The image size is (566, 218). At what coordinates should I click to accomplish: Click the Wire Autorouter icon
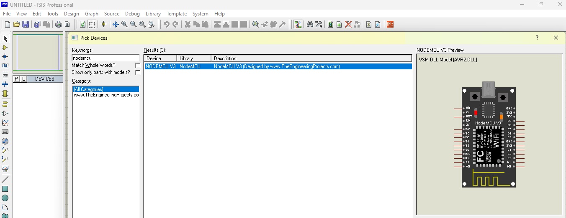(x=298, y=24)
